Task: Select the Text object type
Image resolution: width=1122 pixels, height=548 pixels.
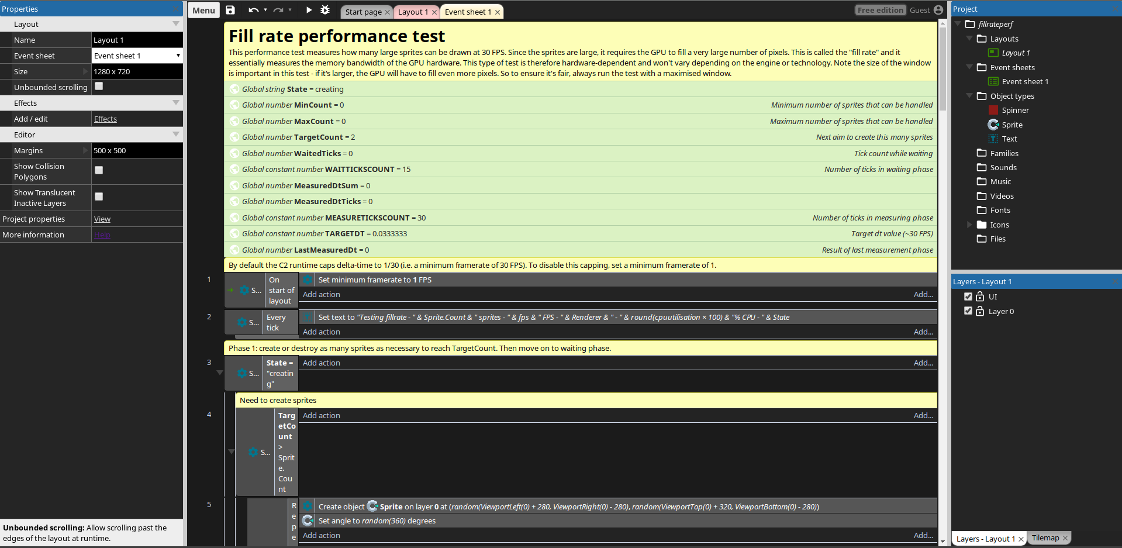Action: pos(1010,139)
